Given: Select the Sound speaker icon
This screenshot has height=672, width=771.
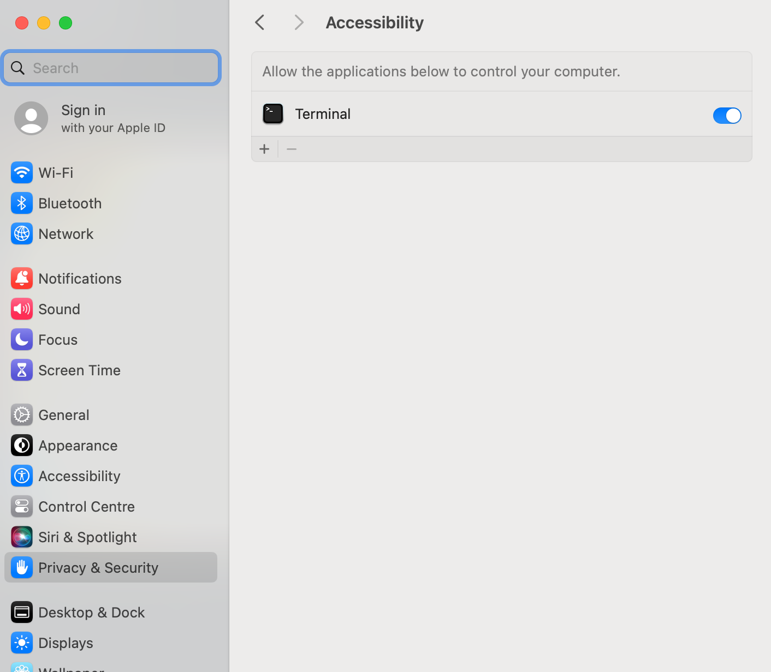Looking at the screenshot, I should point(22,309).
